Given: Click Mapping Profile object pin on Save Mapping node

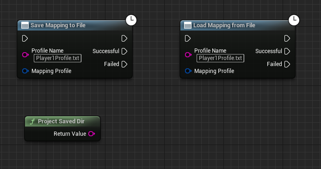Looking at the screenshot, I should (25, 71).
